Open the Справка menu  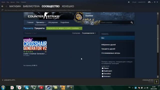pyautogui.click(x=23, y=2)
